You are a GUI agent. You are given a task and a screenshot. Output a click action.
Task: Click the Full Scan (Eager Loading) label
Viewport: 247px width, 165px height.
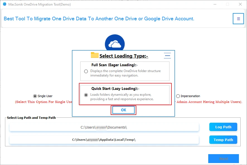(115, 65)
